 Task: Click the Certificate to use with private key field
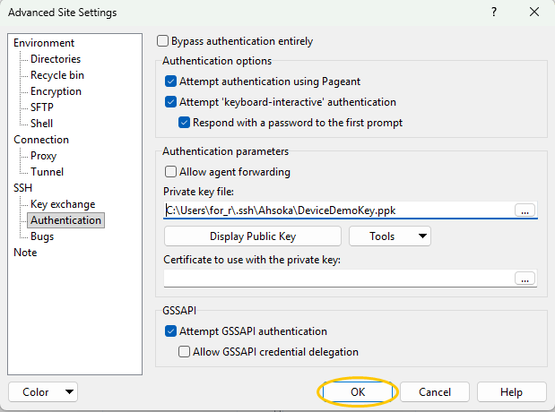[338, 279]
